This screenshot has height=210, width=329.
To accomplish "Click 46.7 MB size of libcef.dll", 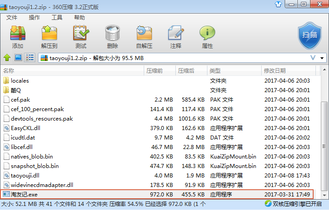I will point(162,147).
